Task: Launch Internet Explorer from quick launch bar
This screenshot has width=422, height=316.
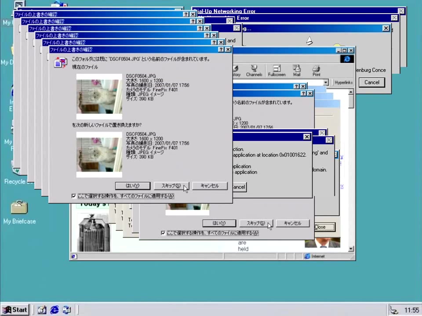Action: (x=55, y=310)
